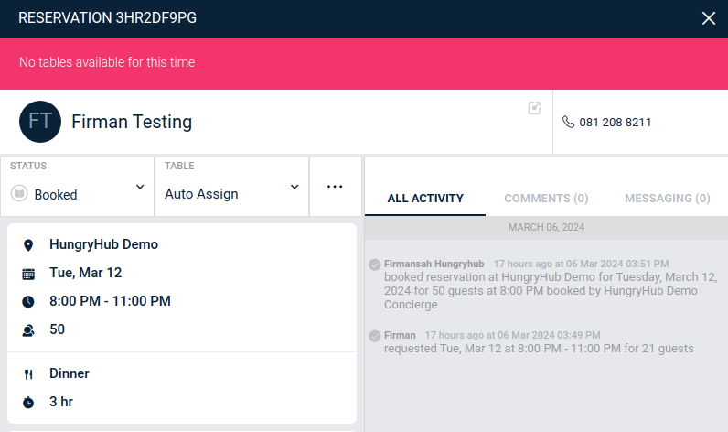Expand the Table dropdown set to Auto Assign
Image resolution: width=728 pixels, height=432 pixels.
pos(231,187)
